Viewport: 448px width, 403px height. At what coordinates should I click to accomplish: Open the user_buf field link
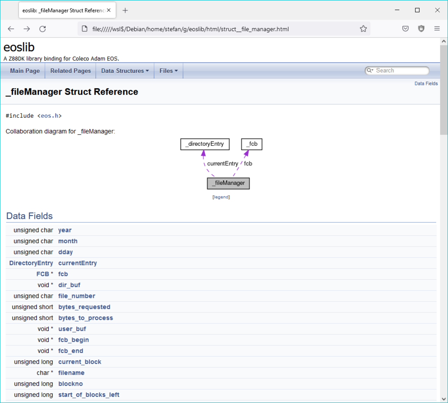pyautogui.click(x=72, y=329)
